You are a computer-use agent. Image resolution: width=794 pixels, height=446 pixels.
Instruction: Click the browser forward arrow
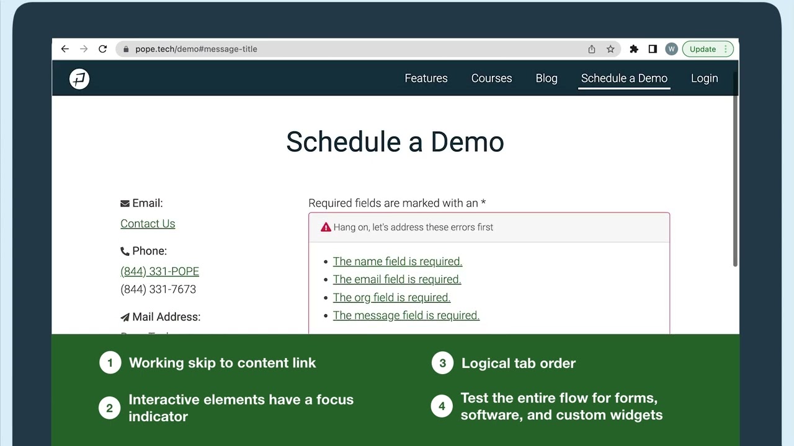coord(84,49)
